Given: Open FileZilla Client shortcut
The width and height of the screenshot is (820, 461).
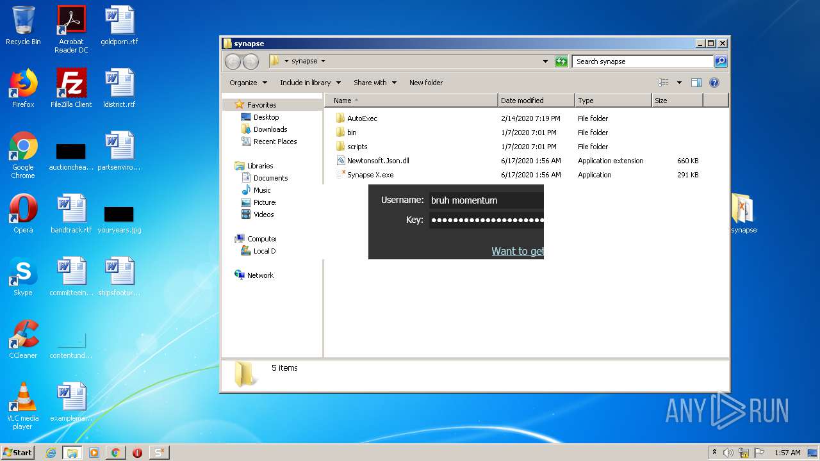Looking at the screenshot, I should [71, 88].
